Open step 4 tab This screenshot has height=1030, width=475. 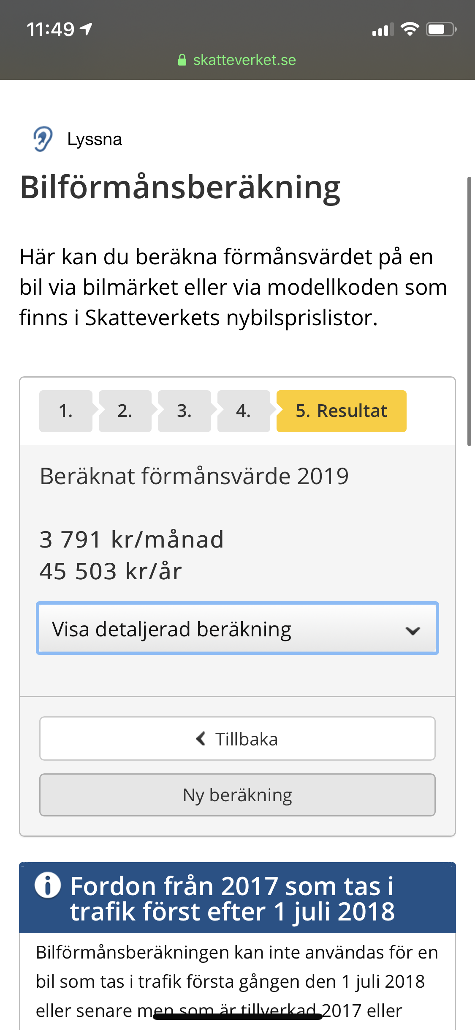pyautogui.click(x=244, y=411)
